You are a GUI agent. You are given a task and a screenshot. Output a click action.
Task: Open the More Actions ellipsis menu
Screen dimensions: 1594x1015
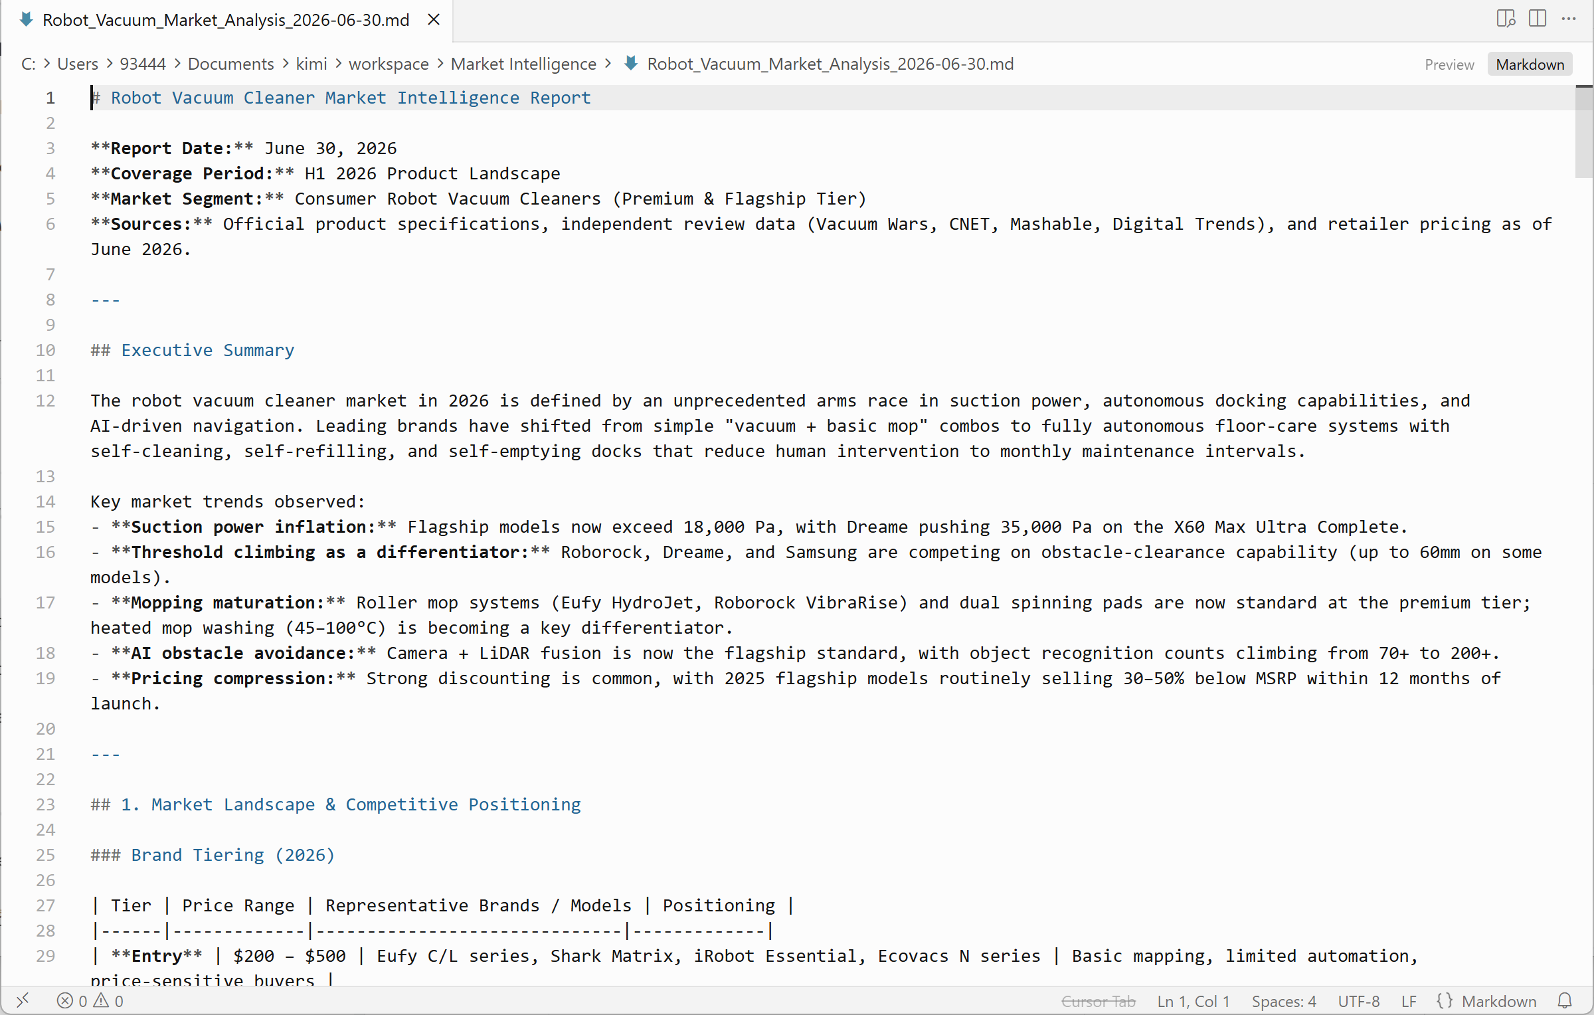[x=1569, y=19]
